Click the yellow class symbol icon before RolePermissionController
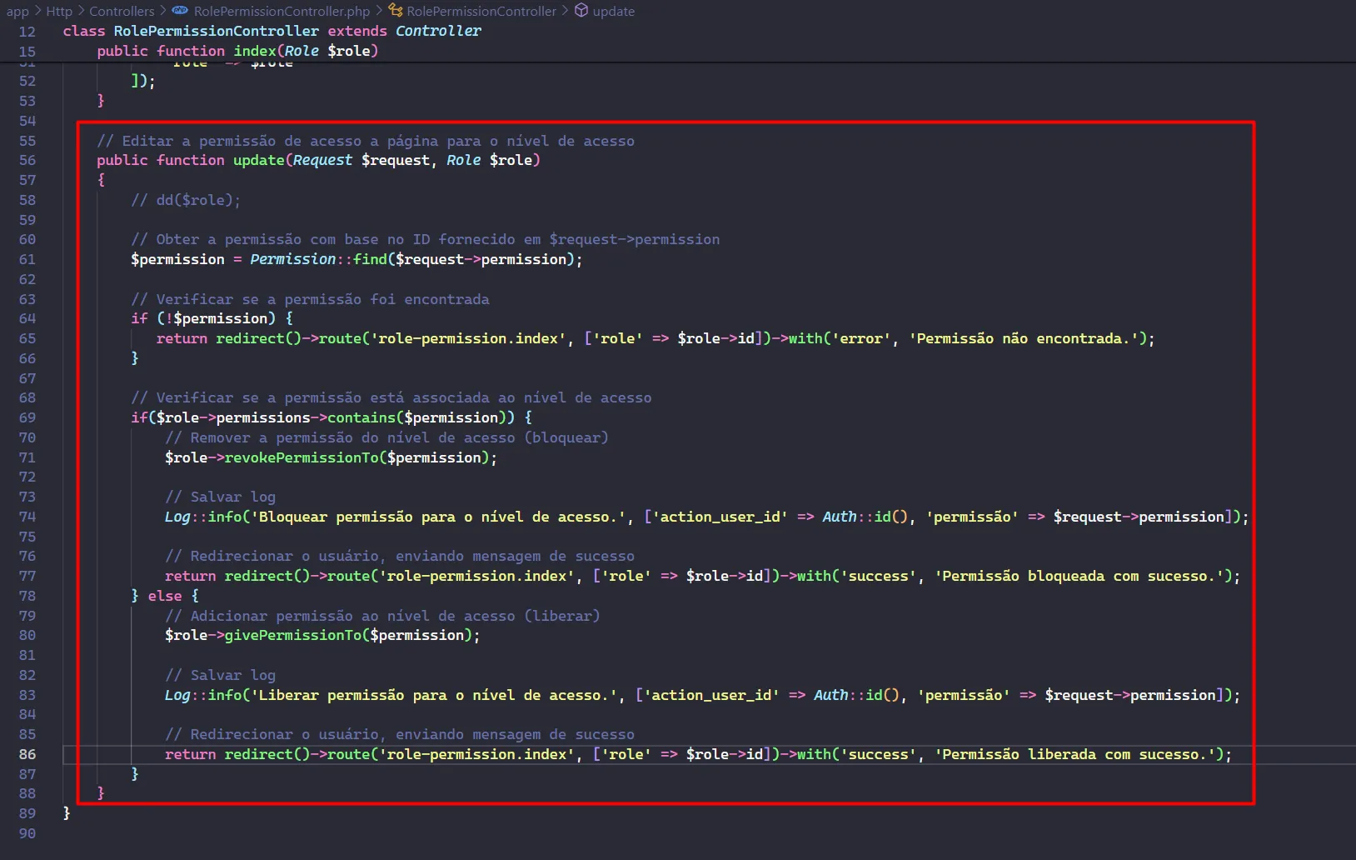 pyautogui.click(x=398, y=11)
